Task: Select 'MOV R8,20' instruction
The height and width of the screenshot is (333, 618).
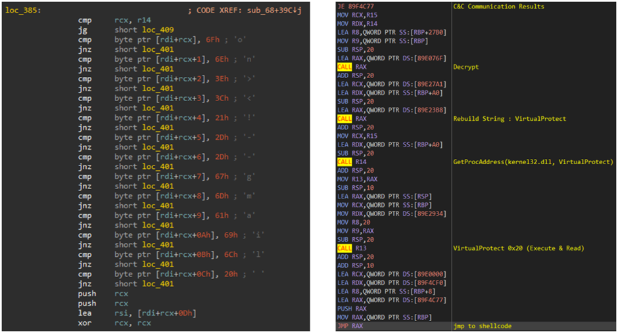Action: tap(354, 223)
